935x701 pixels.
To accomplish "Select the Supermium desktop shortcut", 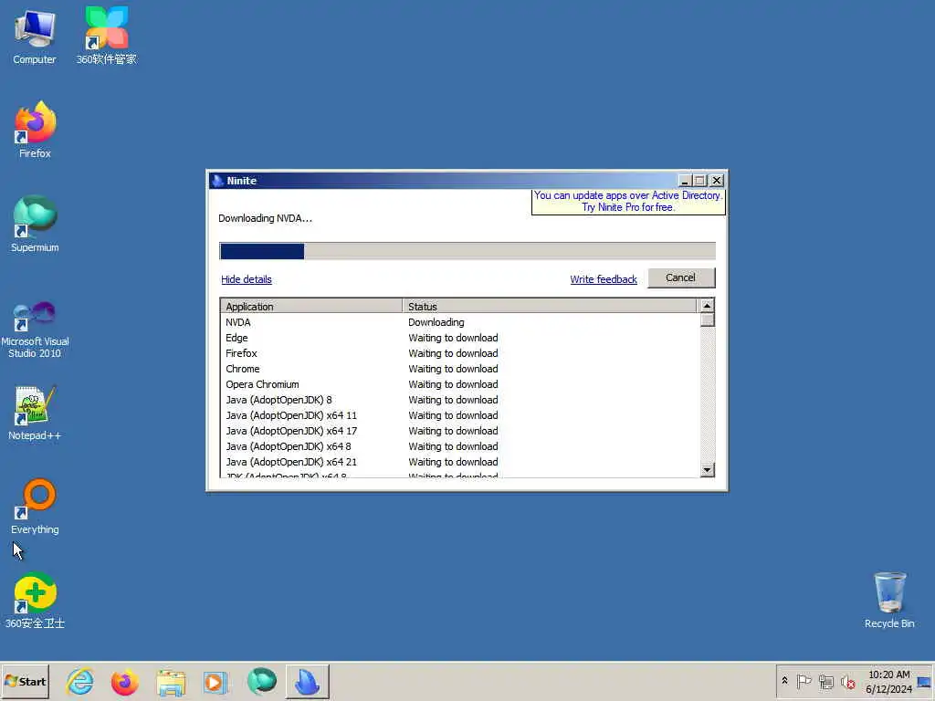I will 35,225.
